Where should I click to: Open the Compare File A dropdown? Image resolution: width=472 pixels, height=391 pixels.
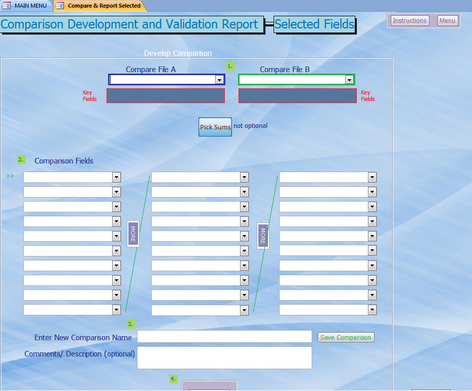point(219,80)
